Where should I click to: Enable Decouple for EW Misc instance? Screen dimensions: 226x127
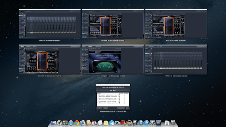tap(125, 103)
